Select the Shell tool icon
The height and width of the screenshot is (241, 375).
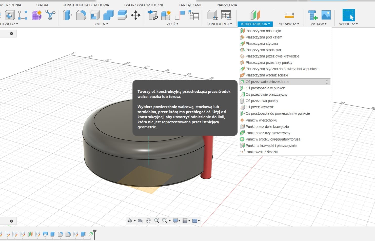click(95, 15)
